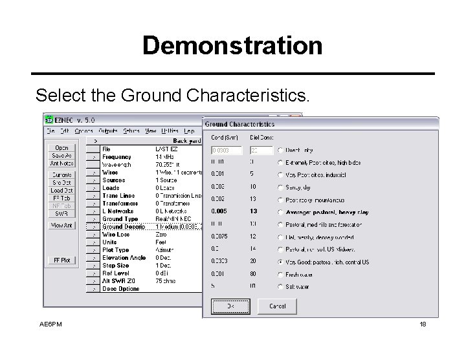This screenshot has height=349, width=466.
Task: Click the Cond (S/m) input field
Action: 227,150
